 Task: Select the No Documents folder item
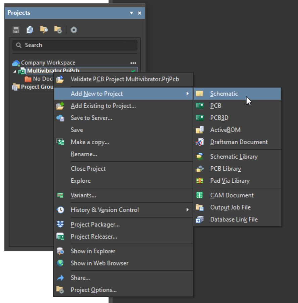[x=39, y=79]
